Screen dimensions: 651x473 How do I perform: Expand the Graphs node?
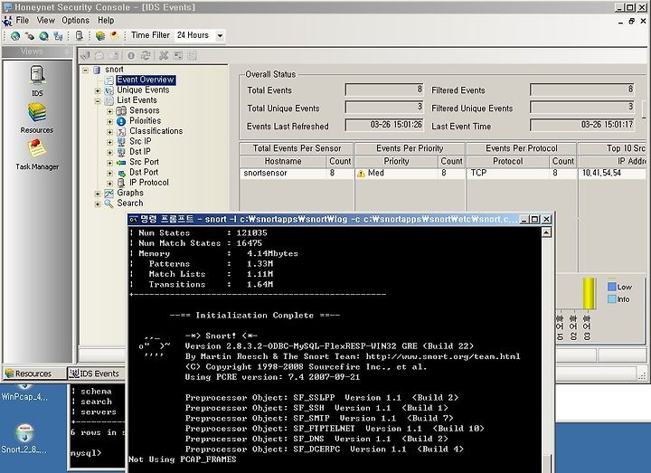(x=98, y=194)
